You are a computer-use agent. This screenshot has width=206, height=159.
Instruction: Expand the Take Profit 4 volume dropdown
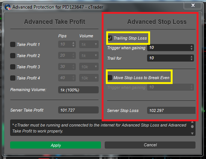click(x=89, y=78)
